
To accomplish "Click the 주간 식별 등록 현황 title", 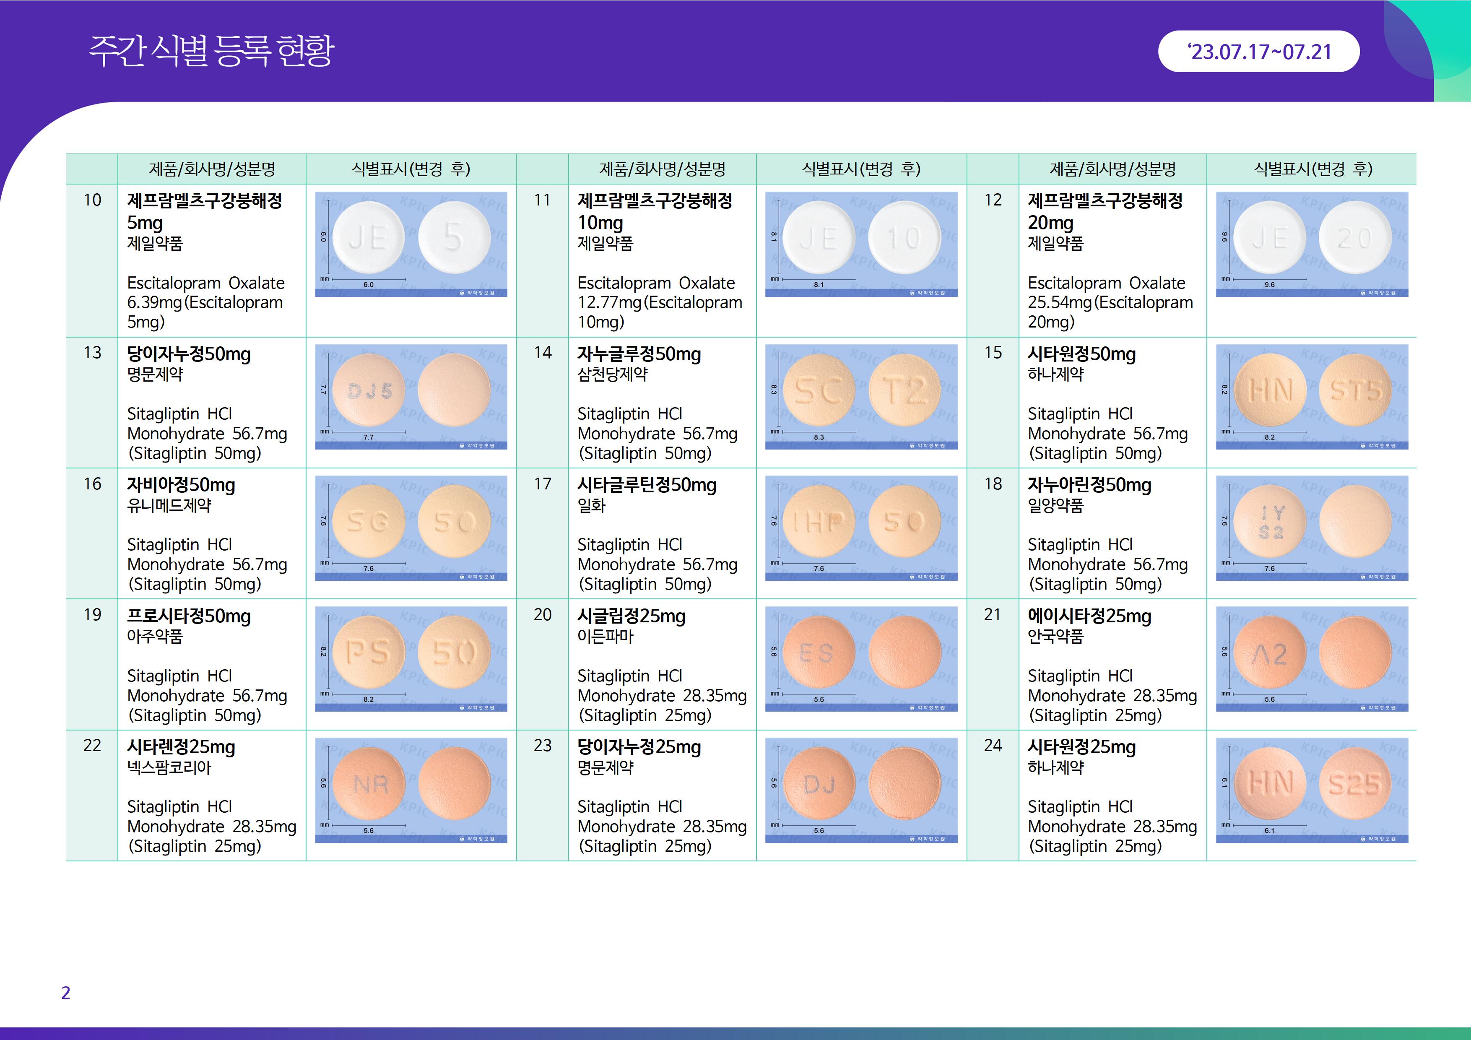I will pyautogui.click(x=211, y=51).
